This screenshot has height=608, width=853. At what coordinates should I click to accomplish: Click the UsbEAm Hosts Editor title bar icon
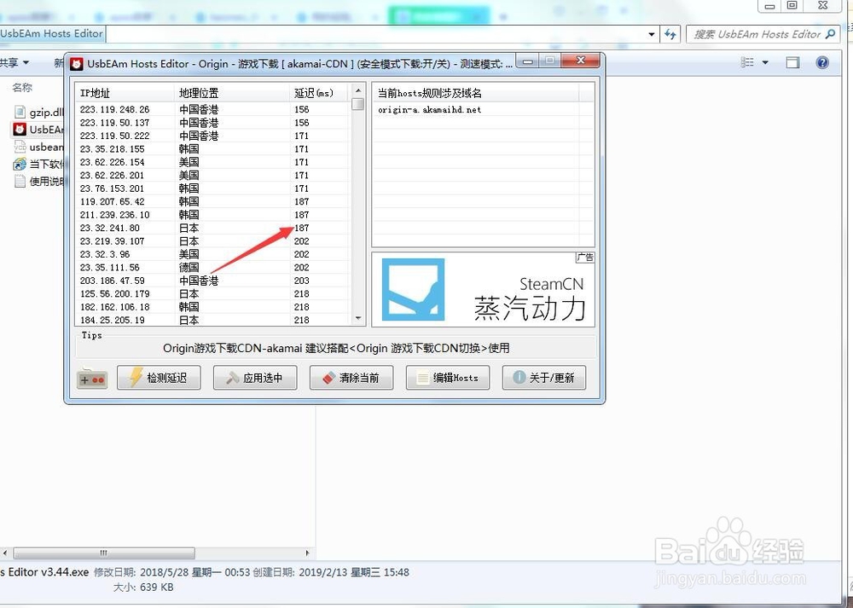point(77,64)
